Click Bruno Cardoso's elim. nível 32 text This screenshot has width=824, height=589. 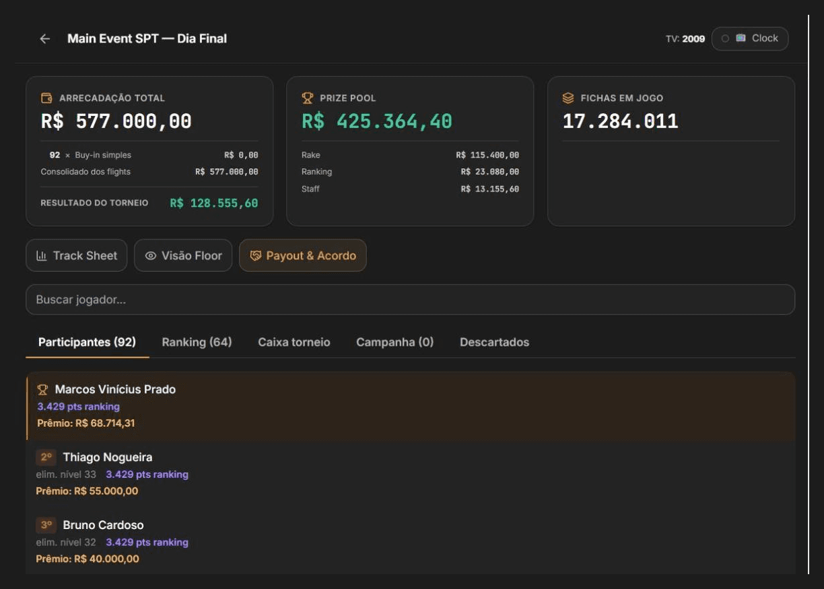coord(66,542)
